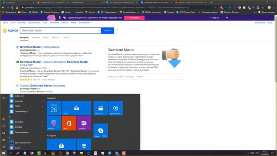
Task: Open Calculator from the taskbar
Action: pos(95,153)
